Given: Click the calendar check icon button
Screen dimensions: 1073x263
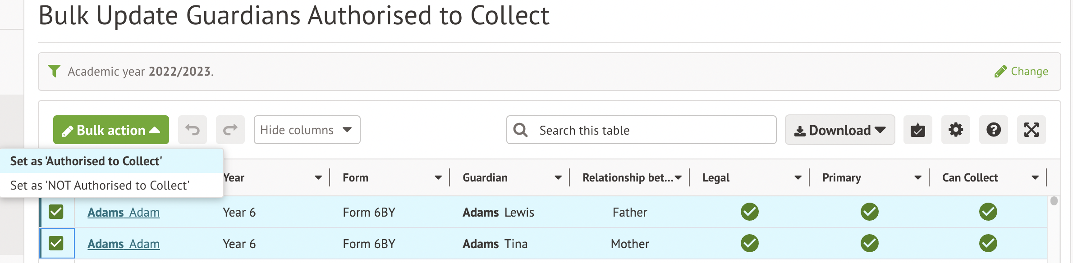Looking at the screenshot, I should coord(918,130).
